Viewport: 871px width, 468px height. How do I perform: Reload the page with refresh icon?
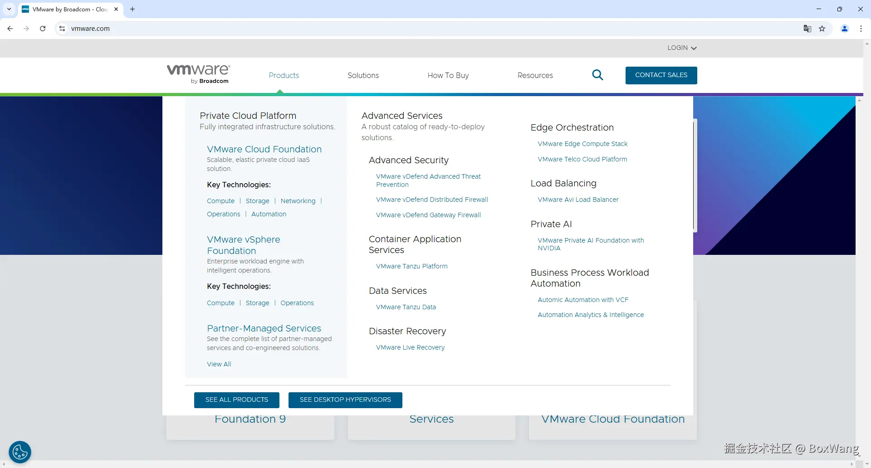pyautogui.click(x=43, y=29)
